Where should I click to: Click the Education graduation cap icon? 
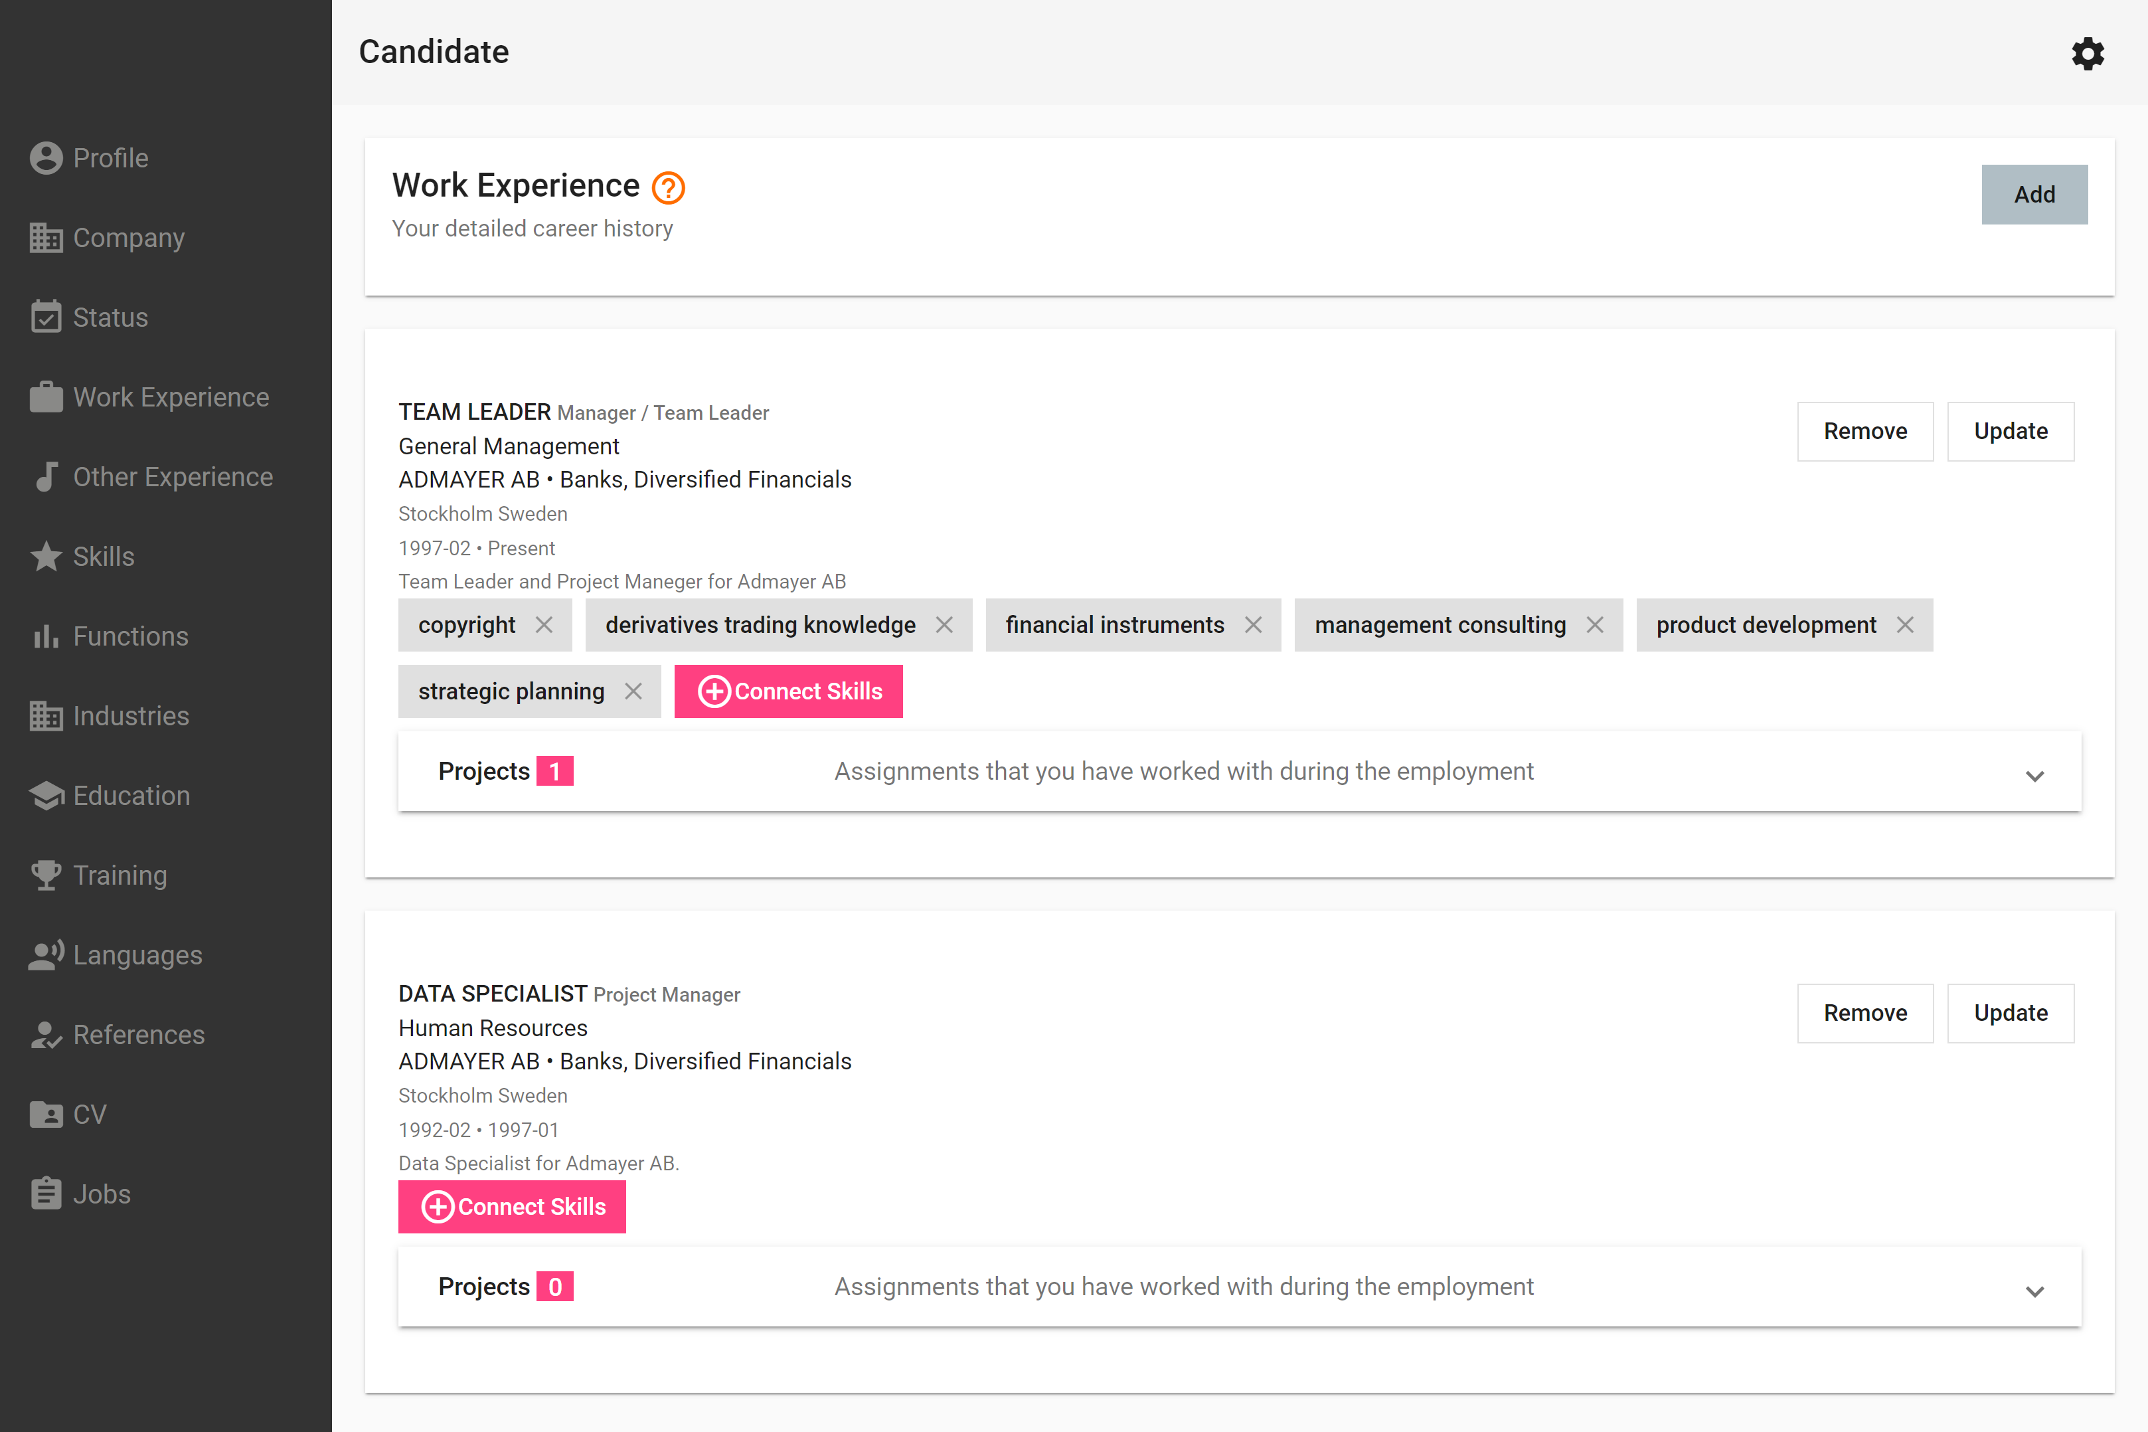[x=46, y=796]
